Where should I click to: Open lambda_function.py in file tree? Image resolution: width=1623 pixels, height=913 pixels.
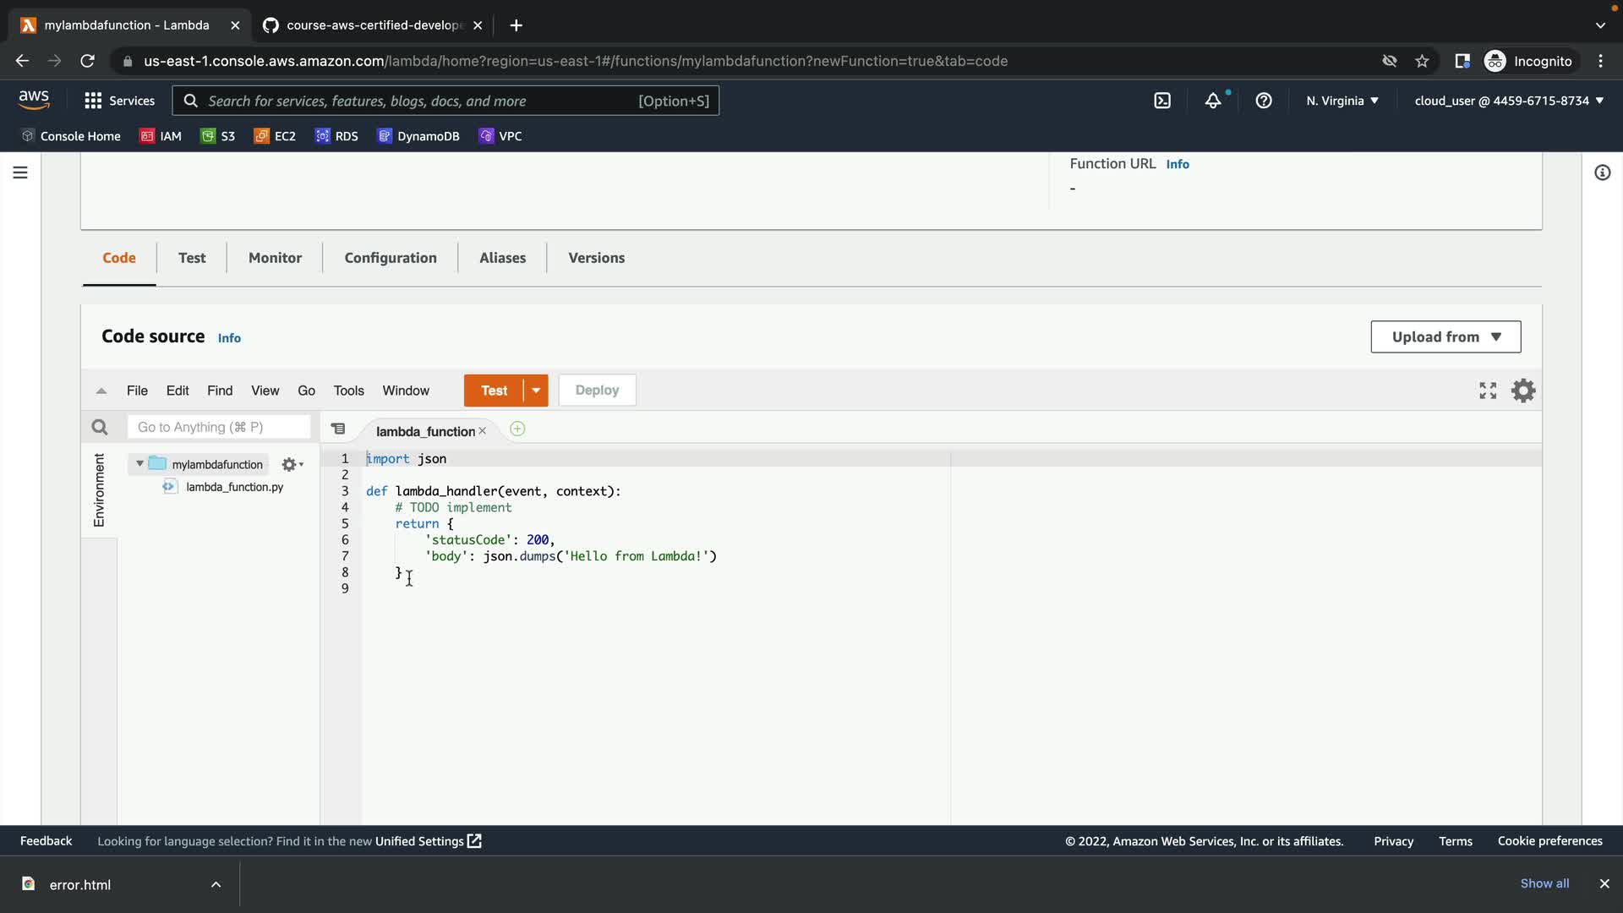coord(234,487)
